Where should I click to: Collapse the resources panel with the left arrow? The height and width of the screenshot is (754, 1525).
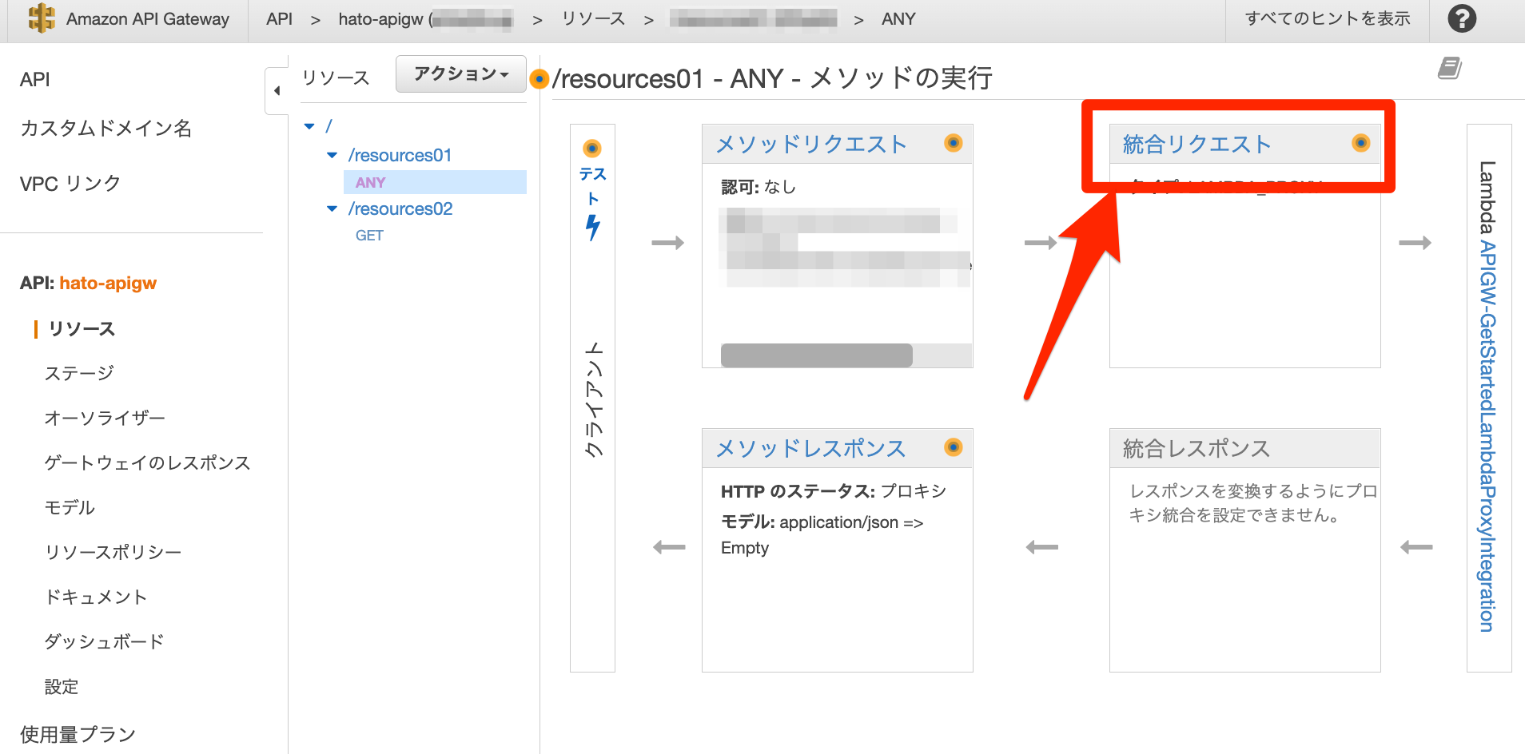coord(276,90)
